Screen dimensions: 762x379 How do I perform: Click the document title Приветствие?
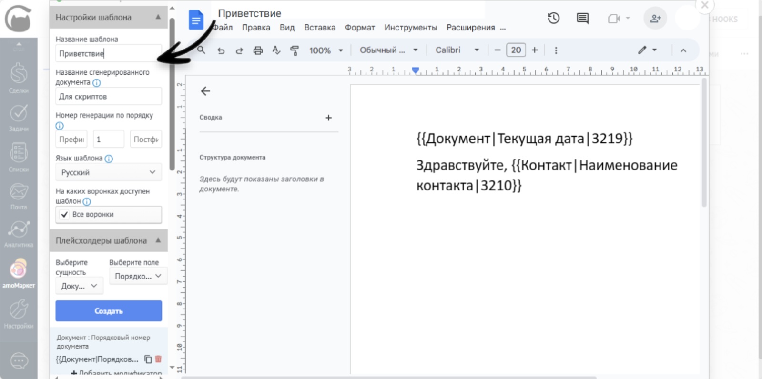click(250, 13)
